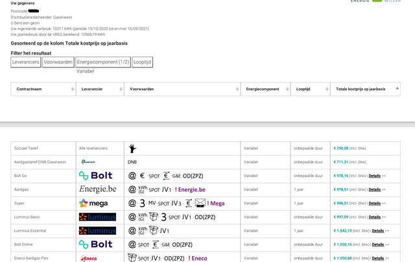Click the envelope icon in the Super row
415x262 pixels.
tap(200, 203)
